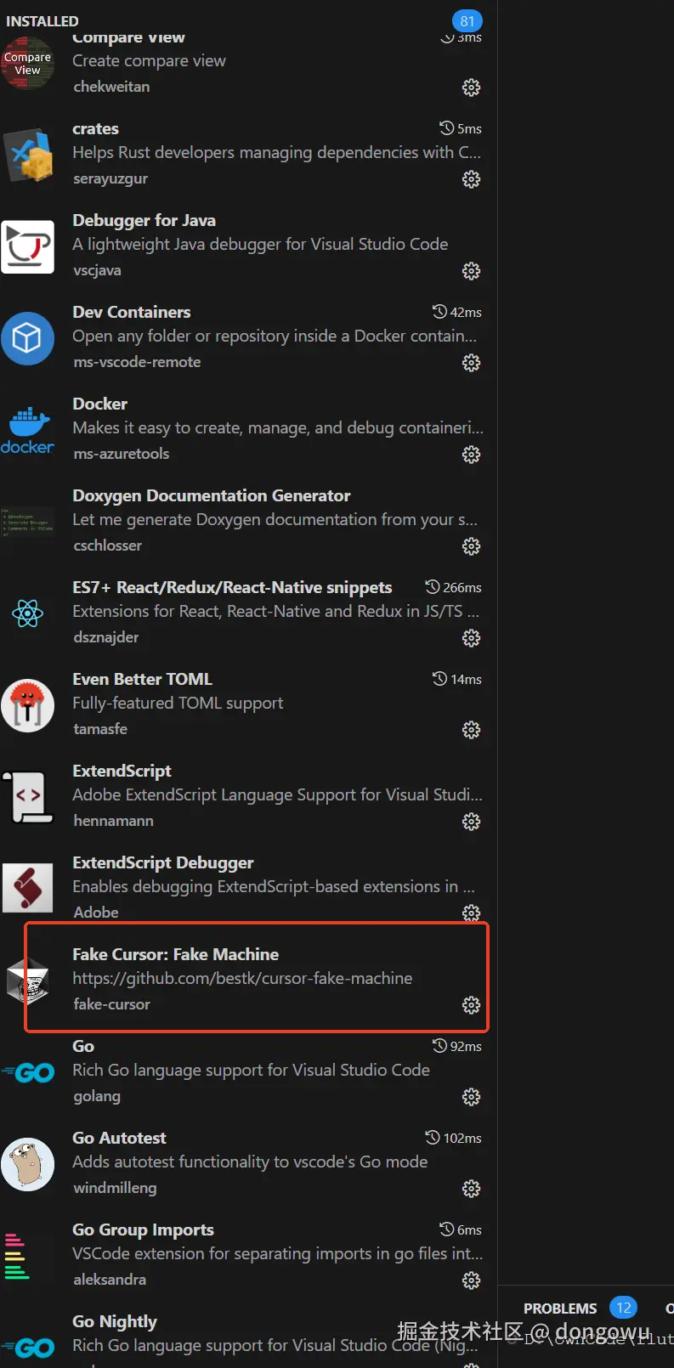Click publisher name hennamann
Screen dimensions: 674x1368
click(113, 821)
